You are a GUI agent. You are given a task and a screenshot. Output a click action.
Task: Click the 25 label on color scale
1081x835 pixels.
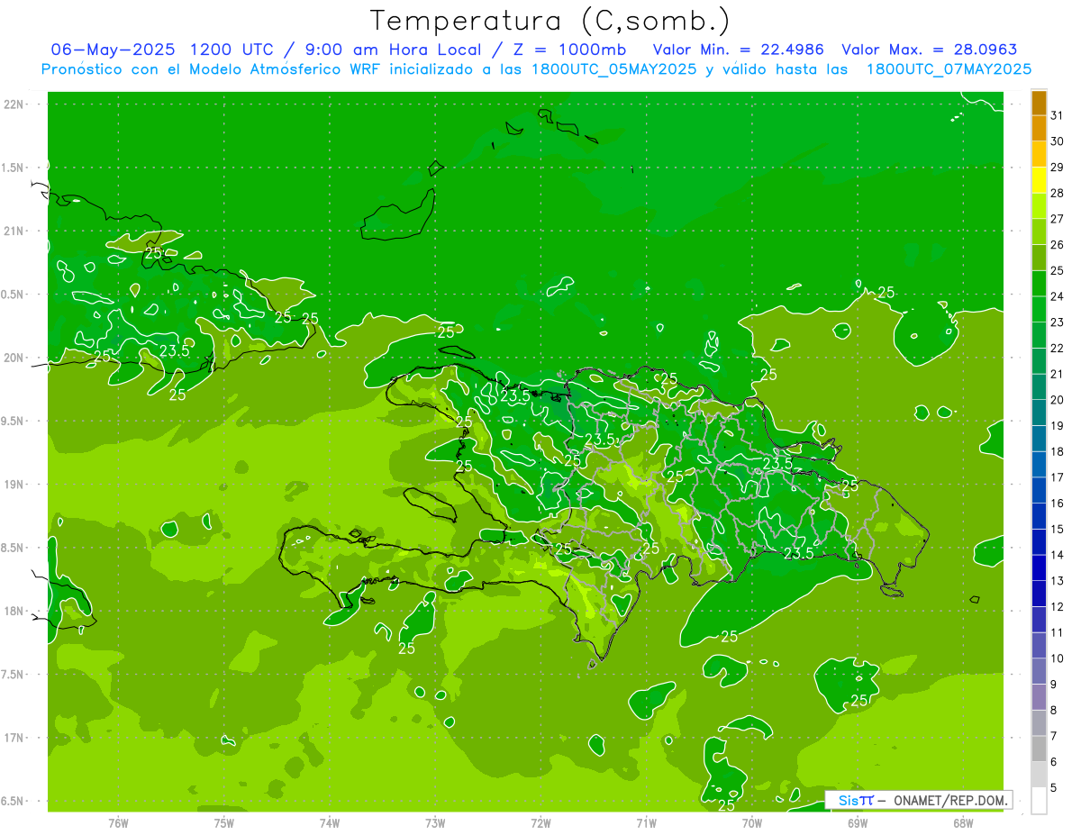(x=1058, y=270)
